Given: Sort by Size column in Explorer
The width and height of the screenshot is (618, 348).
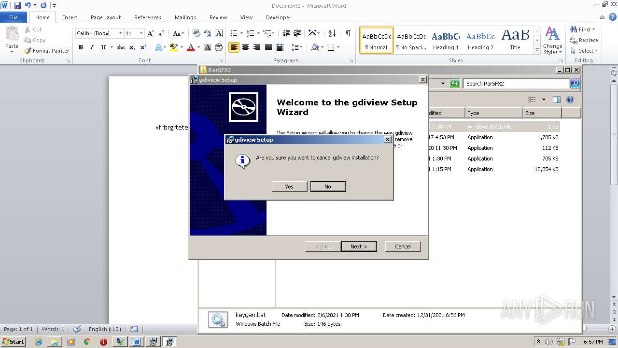Looking at the screenshot, I should click(542, 113).
